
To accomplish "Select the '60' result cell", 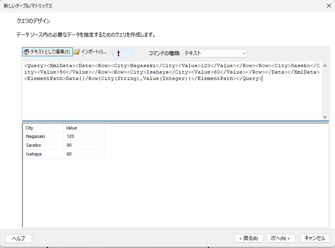I will 84,154.
